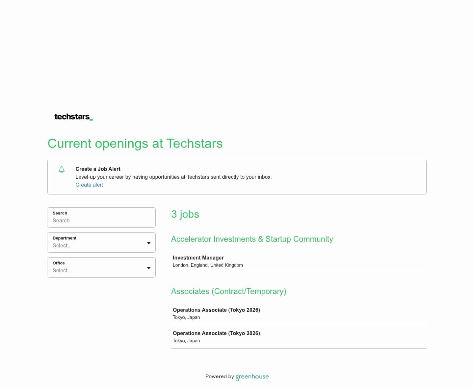Click the job alert bell icon
This screenshot has height=388, width=474.
62,169
